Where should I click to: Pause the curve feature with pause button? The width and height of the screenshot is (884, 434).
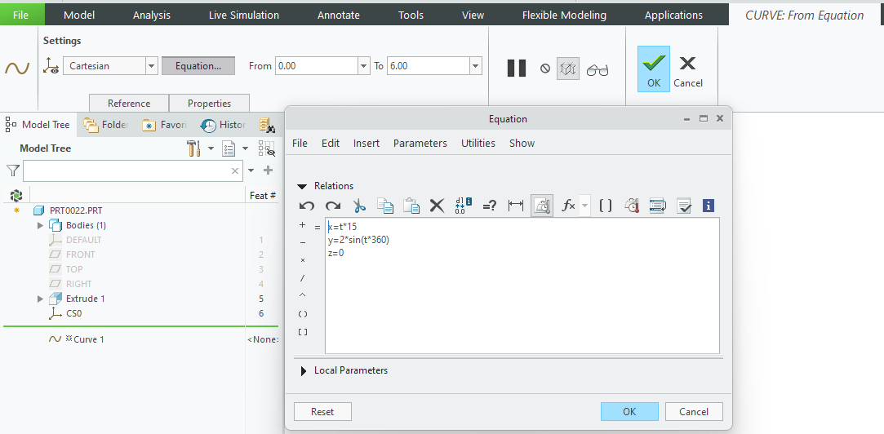(517, 69)
